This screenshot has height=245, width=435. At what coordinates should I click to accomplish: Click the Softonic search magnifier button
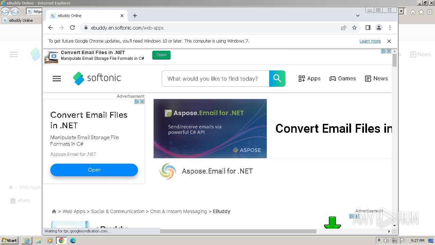click(277, 79)
